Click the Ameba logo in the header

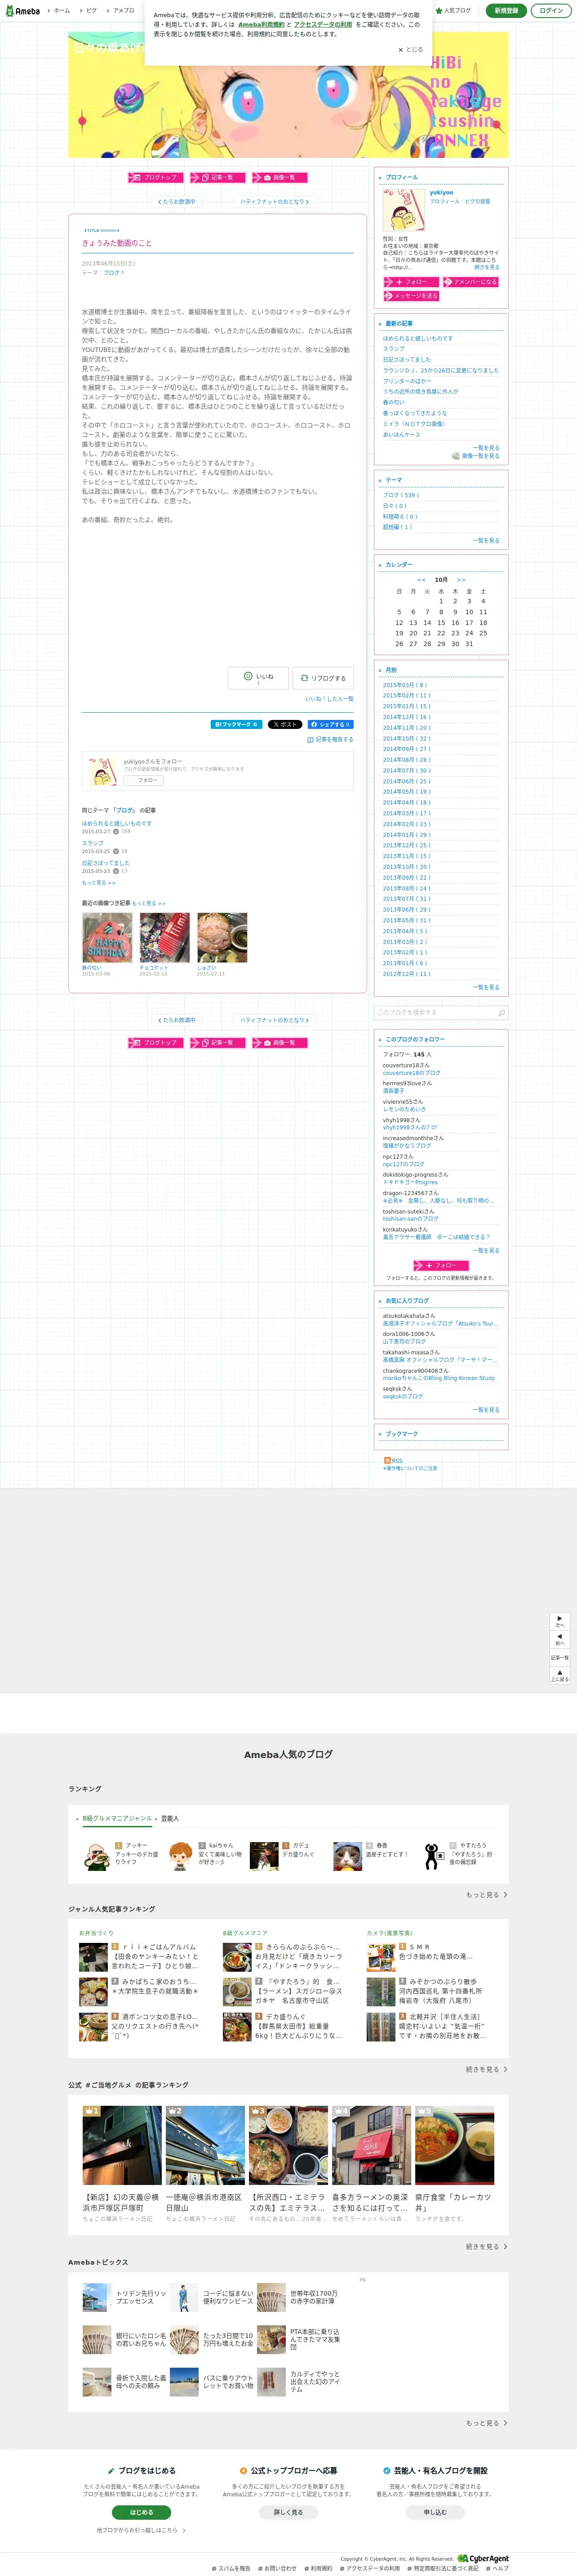tap(22, 11)
